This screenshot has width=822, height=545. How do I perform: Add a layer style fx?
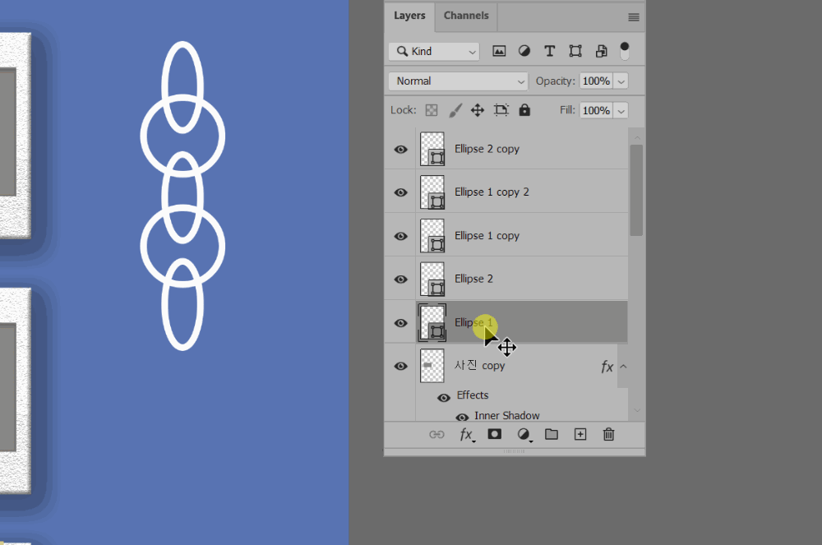[467, 434]
